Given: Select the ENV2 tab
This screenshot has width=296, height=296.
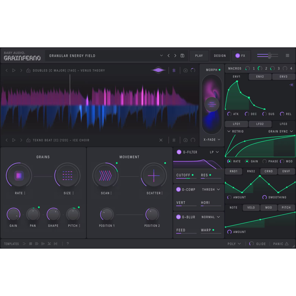Looking at the screenshot, I should pyautogui.click(x=260, y=76).
